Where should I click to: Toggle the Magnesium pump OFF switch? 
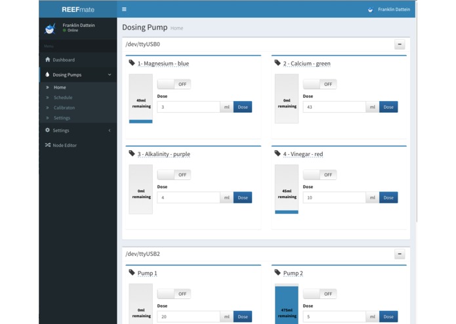click(174, 84)
